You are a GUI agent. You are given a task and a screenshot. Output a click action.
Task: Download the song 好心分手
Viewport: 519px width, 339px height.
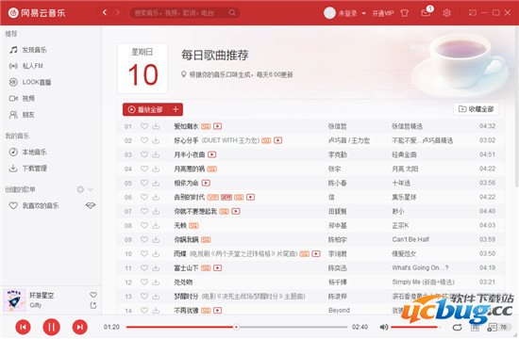(156, 140)
